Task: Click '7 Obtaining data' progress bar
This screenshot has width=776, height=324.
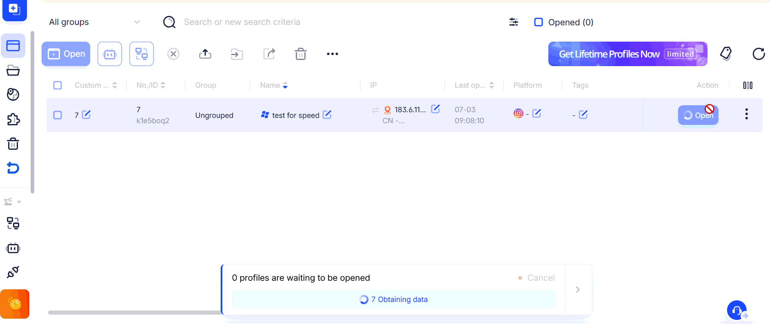Action: (x=394, y=300)
